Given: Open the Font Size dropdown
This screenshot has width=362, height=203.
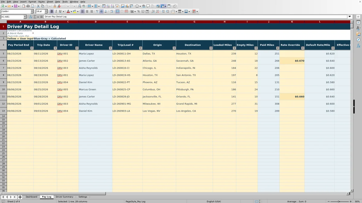Looking at the screenshot, I should 46,11.
